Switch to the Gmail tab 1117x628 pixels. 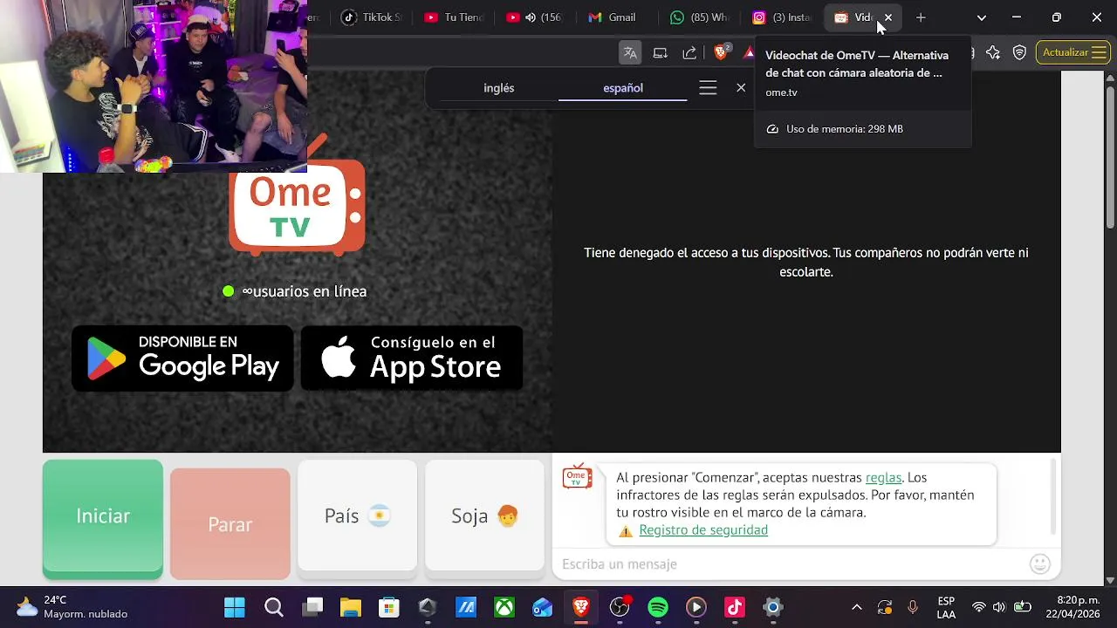(613, 17)
